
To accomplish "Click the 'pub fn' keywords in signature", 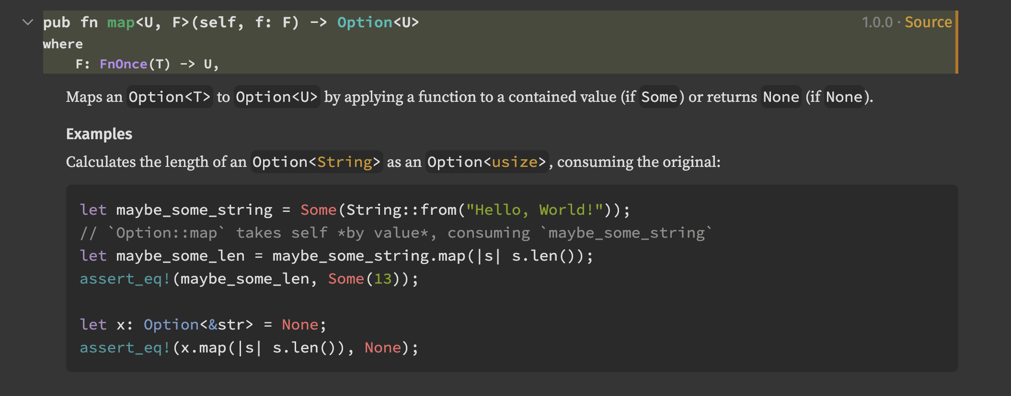I will 70,22.
